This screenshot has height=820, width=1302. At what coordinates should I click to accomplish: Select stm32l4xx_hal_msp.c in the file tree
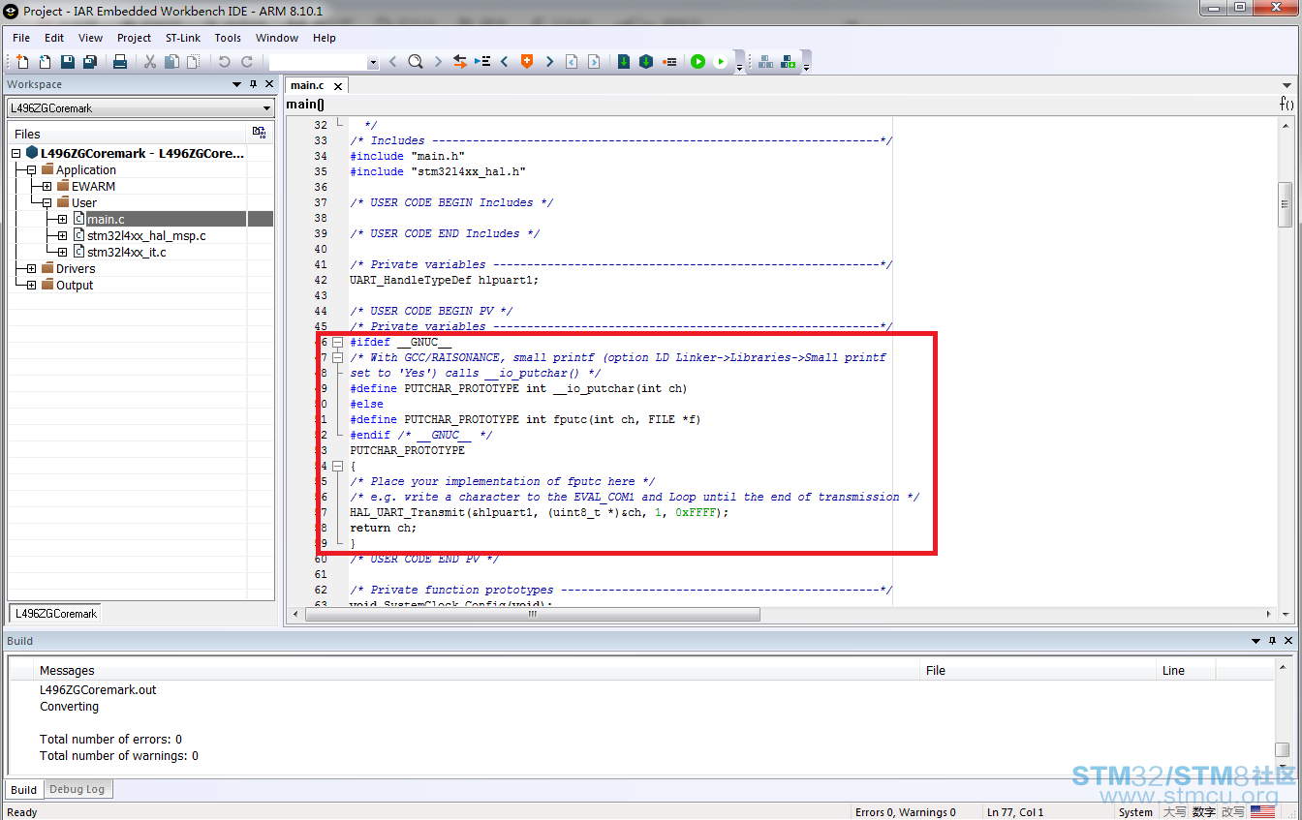point(146,235)
